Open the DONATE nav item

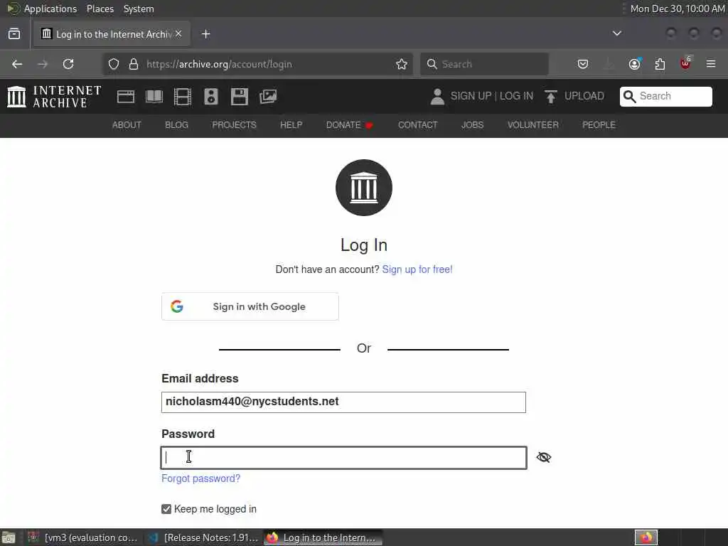[x=350, y=125]
